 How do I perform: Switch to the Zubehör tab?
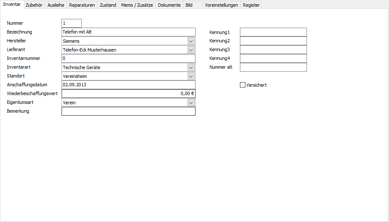[x=34, y=5]
